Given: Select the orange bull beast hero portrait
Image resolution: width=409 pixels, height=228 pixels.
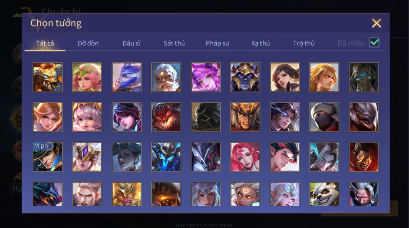Looking at the screenshot, I should [x=48, y=77].
